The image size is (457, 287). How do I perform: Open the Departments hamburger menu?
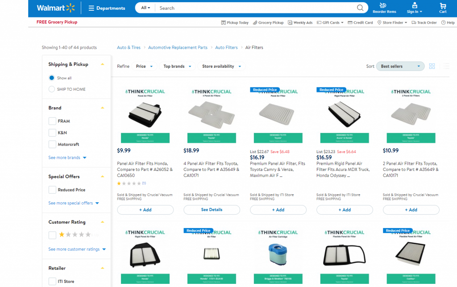[107, 8]
